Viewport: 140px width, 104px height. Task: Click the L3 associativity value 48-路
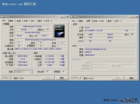62,65
